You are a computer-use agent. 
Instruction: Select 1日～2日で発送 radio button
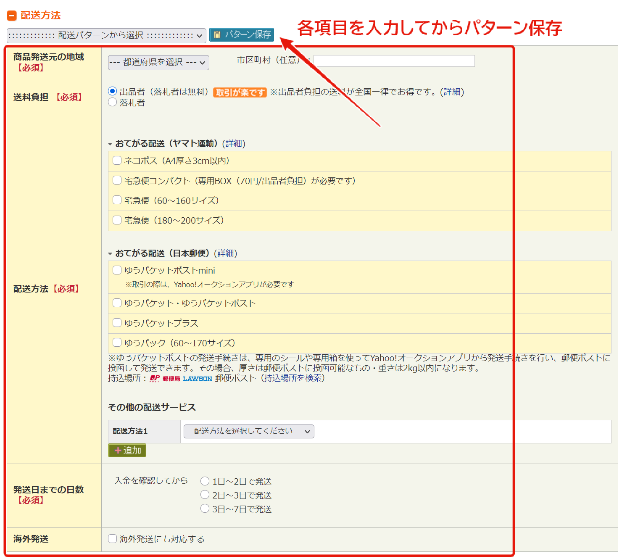pyautogui.click(x=205, y=481)
